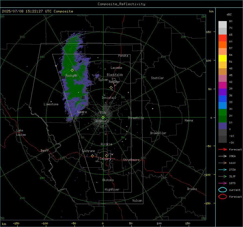Click the Banff label

click(x=45, y=150)
